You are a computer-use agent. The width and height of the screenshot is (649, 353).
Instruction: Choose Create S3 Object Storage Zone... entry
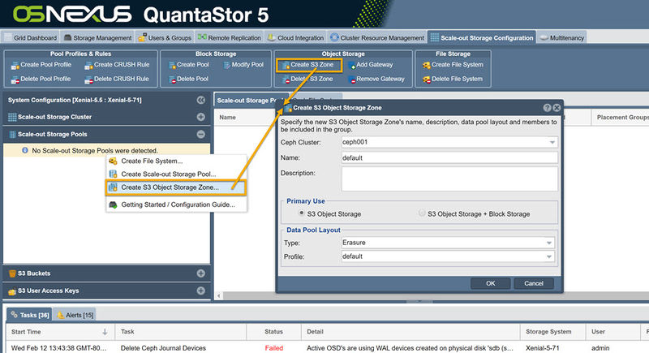(176, 187)
